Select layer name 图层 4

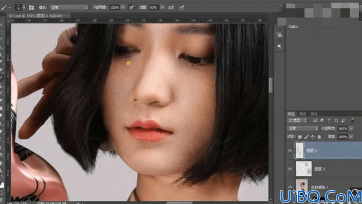tap(312, 151)
